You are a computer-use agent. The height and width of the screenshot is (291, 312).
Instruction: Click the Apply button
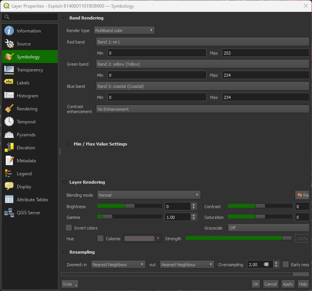coord(288,284)
